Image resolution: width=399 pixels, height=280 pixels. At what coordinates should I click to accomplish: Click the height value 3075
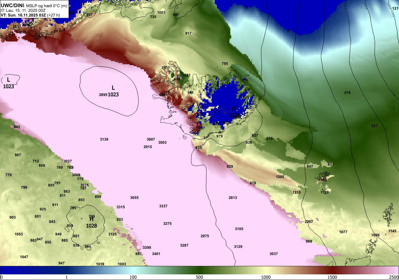84,185
